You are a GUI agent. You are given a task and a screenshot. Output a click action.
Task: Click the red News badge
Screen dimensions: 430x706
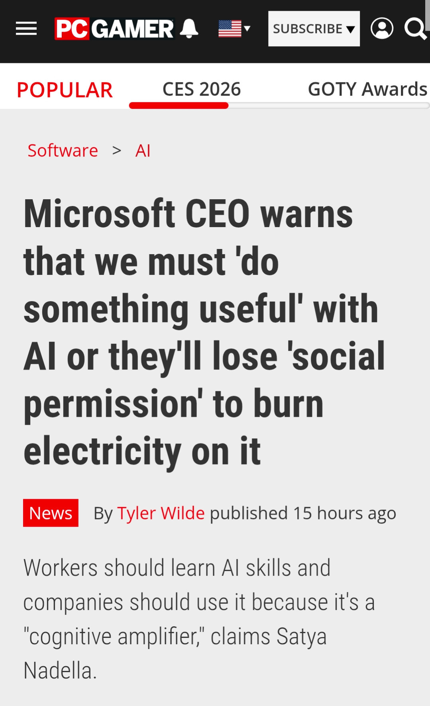point(51,513)
